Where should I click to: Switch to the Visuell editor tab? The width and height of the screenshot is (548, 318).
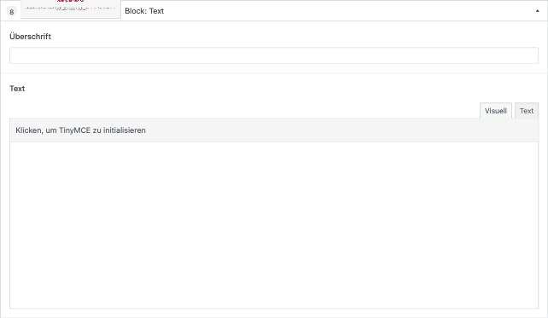(x=496, y=111)
